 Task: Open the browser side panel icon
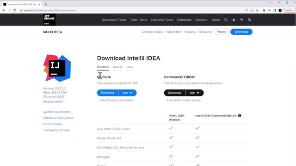coord(275,10)
